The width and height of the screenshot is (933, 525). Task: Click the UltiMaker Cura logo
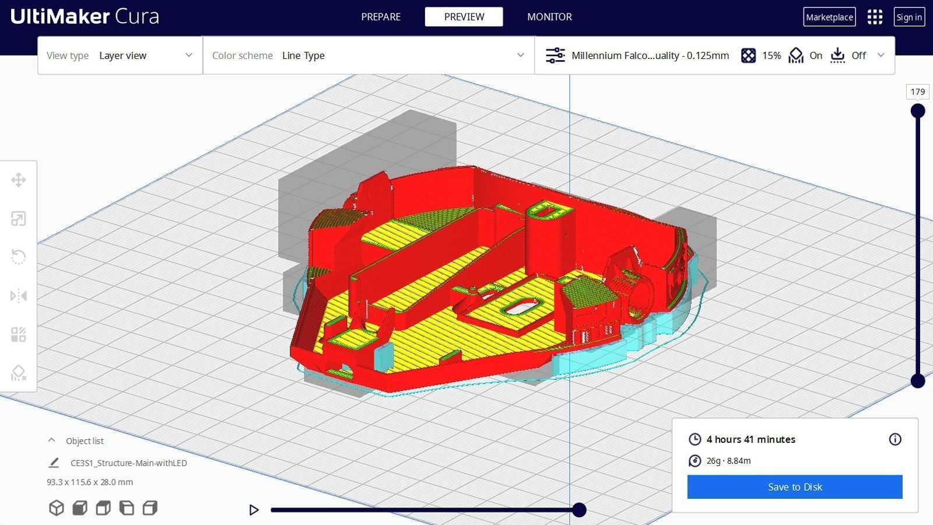[x=85, y=16]
